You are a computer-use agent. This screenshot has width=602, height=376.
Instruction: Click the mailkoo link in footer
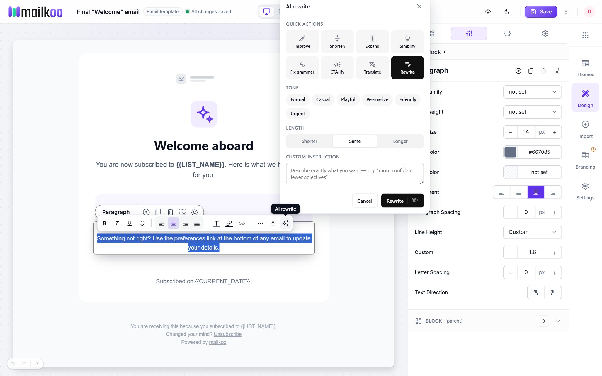pos(218,342)
